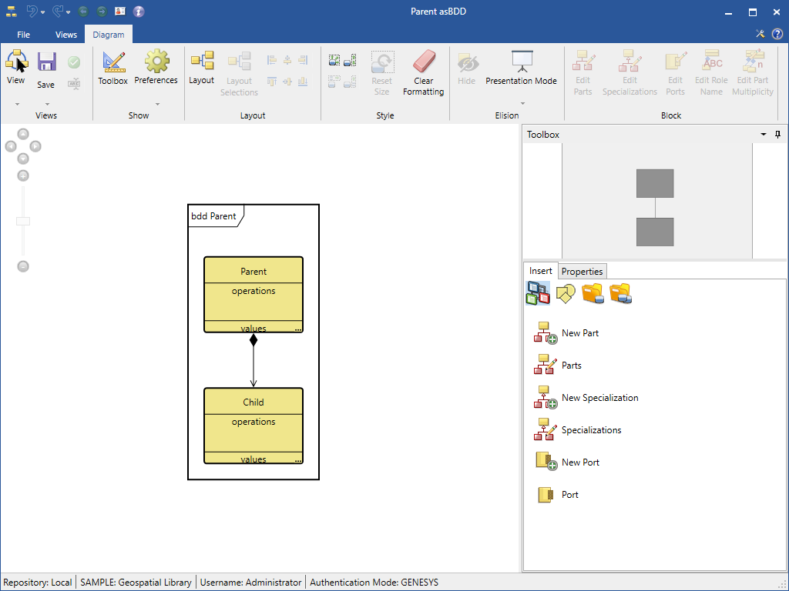The height and width of the screenshot is (591, 789).
Task: Expand the View button dropdown arrow
Action: tap(15, 104)
